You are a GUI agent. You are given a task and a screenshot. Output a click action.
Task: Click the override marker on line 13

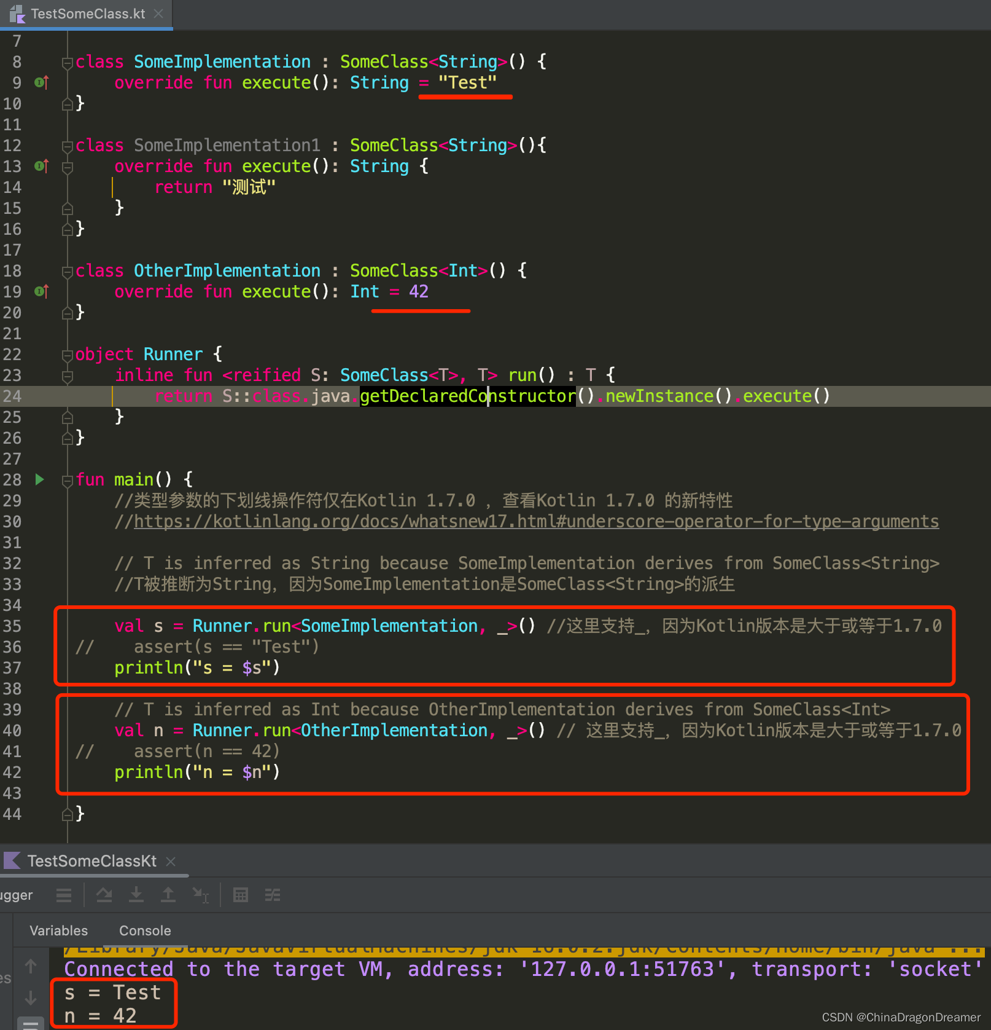click(x=41, y=166)
